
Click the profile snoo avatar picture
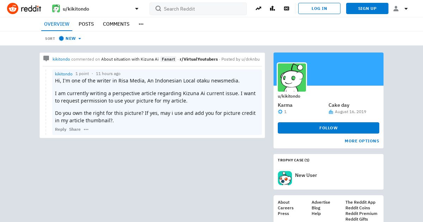click(x=292, y=78)
